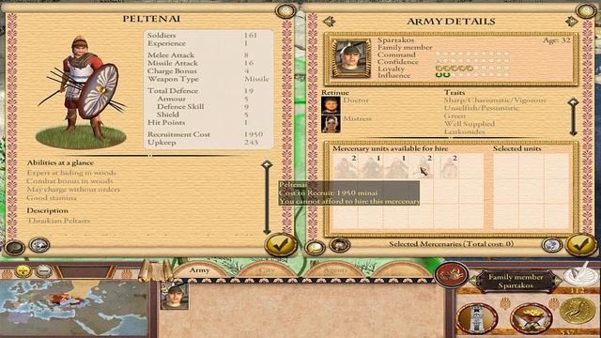
Task: Click the 'Thraikian Peltasts' description text
Action: pyautogui.click(x=58, y=221)
